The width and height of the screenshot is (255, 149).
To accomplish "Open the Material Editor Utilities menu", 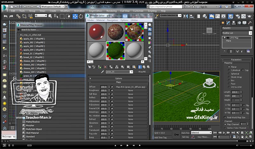I will (x=134, y=20).
